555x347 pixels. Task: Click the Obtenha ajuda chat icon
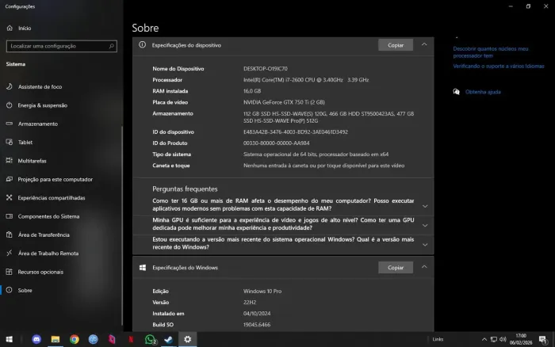pyautogui.click(x=456, y=92)
